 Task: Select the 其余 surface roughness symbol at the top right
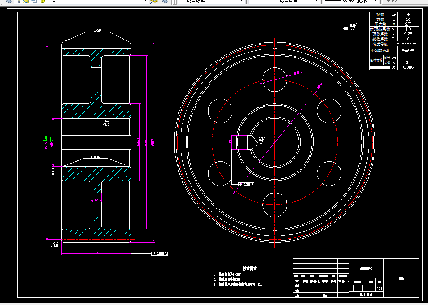pos(350,27)
